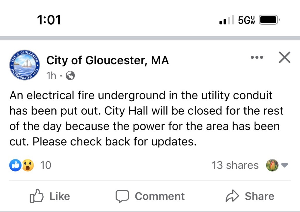Click the globe public audience icon

(70, 76)
